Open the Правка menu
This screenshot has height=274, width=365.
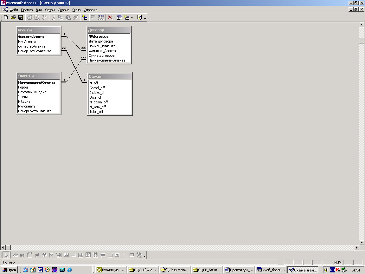[x=27, y=10]
